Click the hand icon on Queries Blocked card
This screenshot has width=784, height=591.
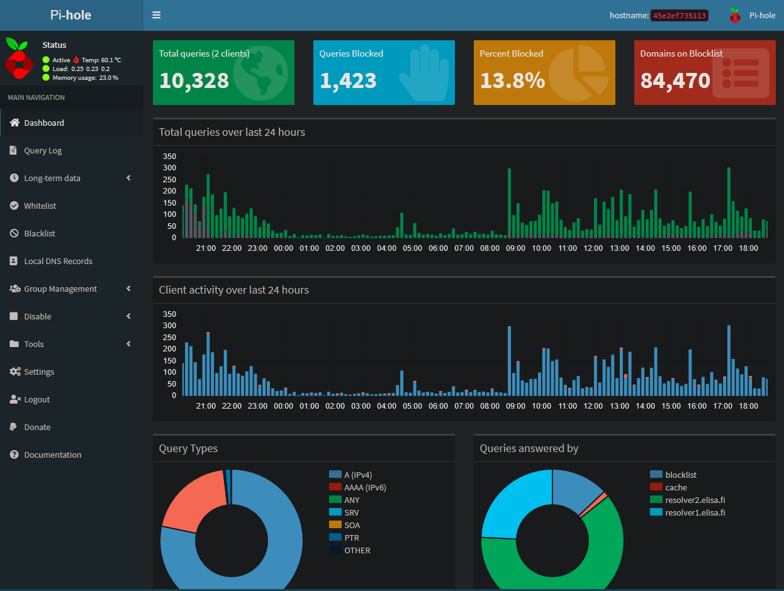(x=423, y=73)
